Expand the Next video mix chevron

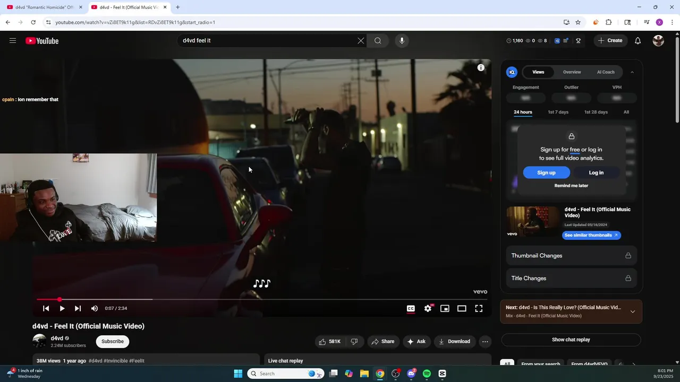point(632,311)
